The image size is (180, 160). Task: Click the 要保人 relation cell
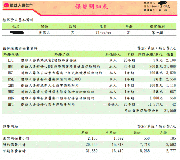44,33
